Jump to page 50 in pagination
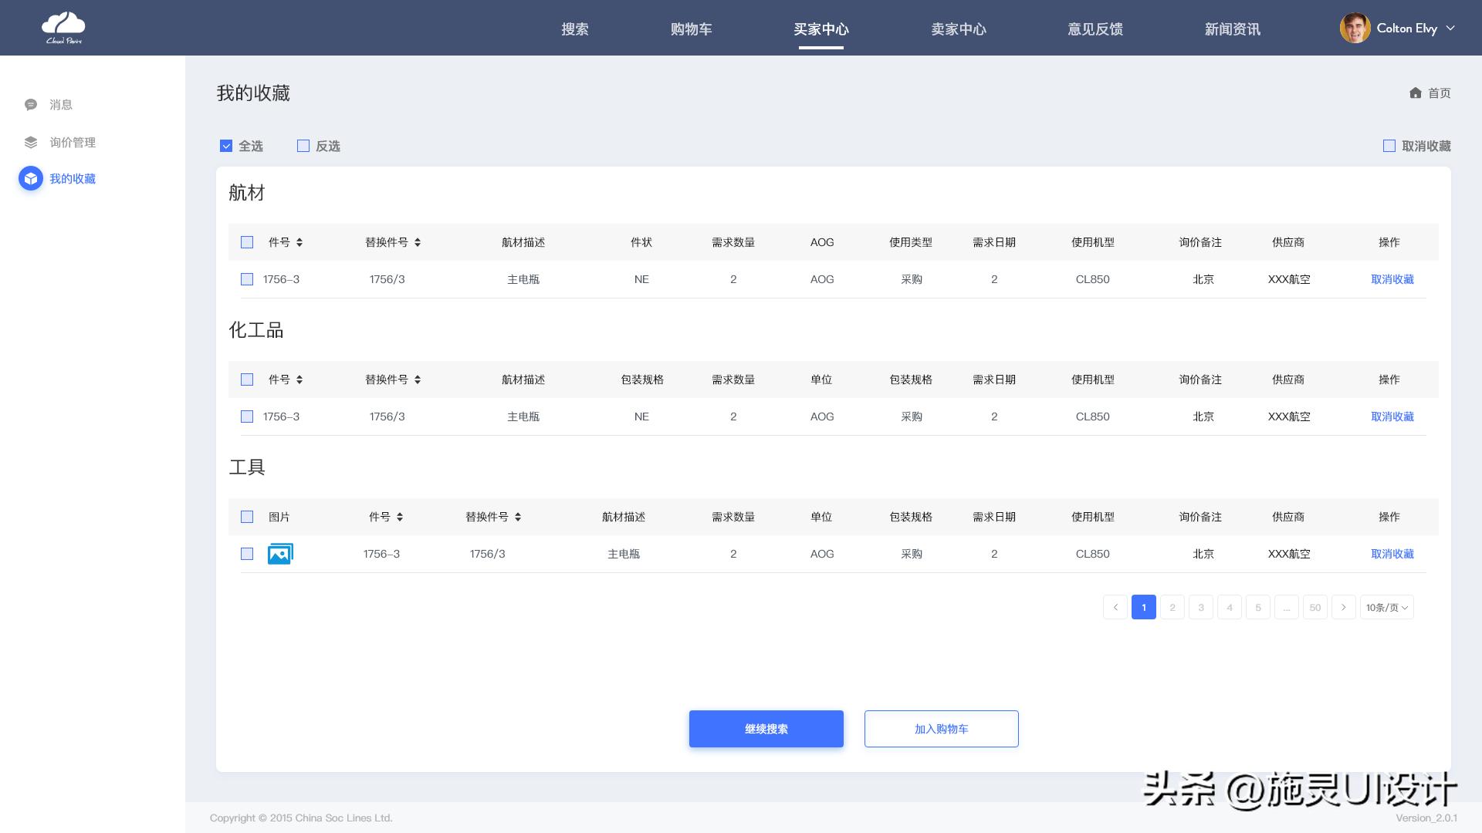1482x833 pixels. pos(1315,608)
